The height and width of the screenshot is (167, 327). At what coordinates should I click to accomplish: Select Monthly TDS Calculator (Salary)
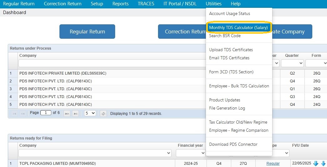[x=238, y=27]
